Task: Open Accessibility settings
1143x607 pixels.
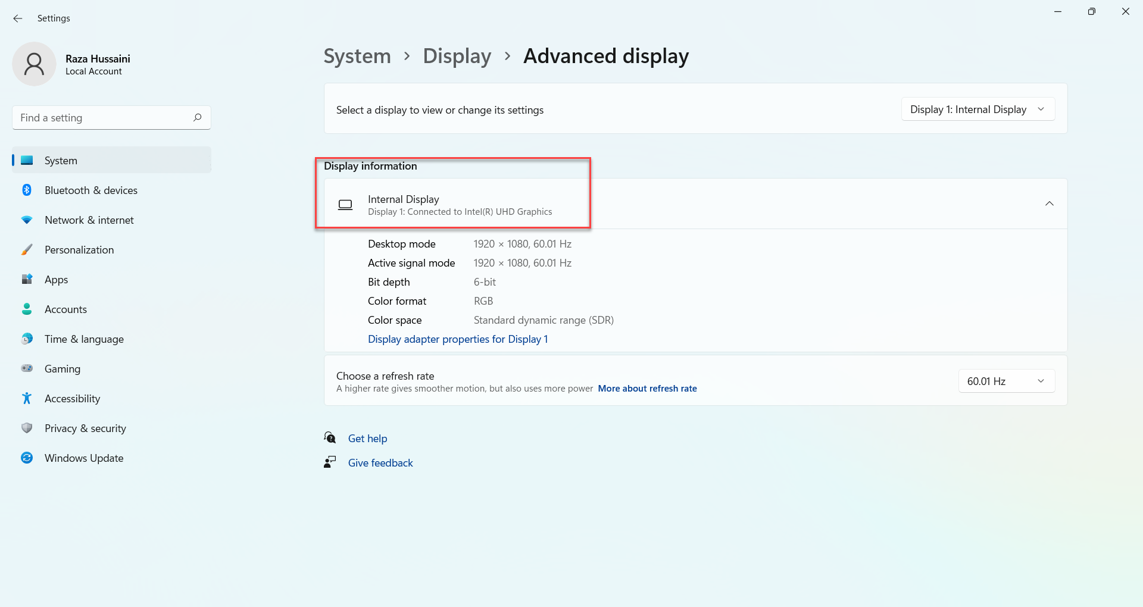Action: pos(73,398)
